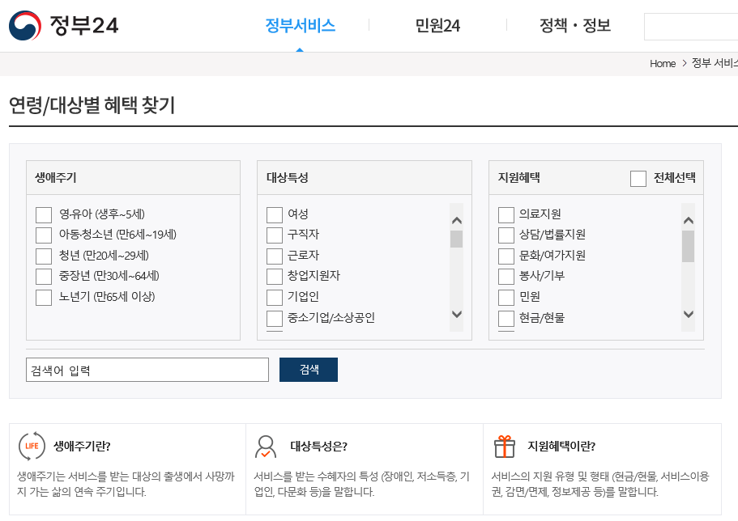Tick the 청년 (만20세~29세) checkbox
This screenshot has width=738, height=521.
pyautogui.click(x=44, y=256)
